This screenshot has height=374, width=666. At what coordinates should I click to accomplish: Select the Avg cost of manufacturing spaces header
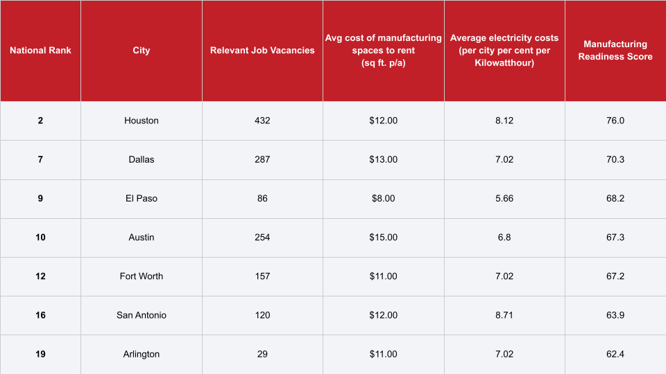(384, 51)
